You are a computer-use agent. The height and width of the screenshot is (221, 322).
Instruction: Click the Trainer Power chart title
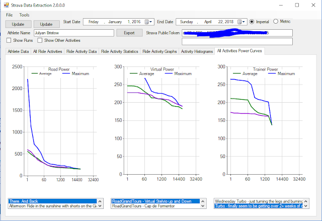pos(265,69)
